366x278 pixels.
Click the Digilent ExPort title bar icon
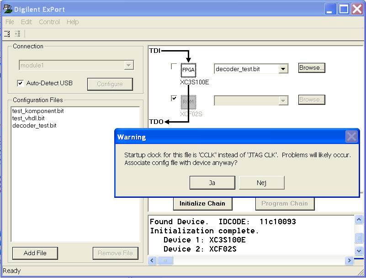click(x=7, y=9)
